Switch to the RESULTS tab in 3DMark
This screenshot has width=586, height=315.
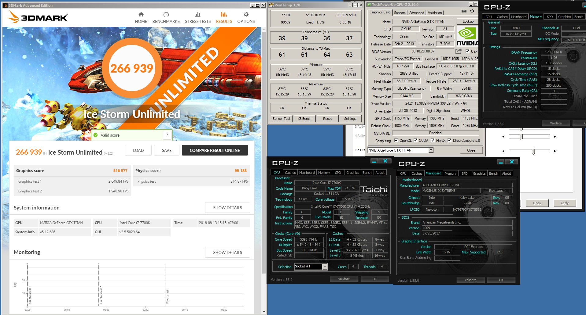[x=224, y=18]
